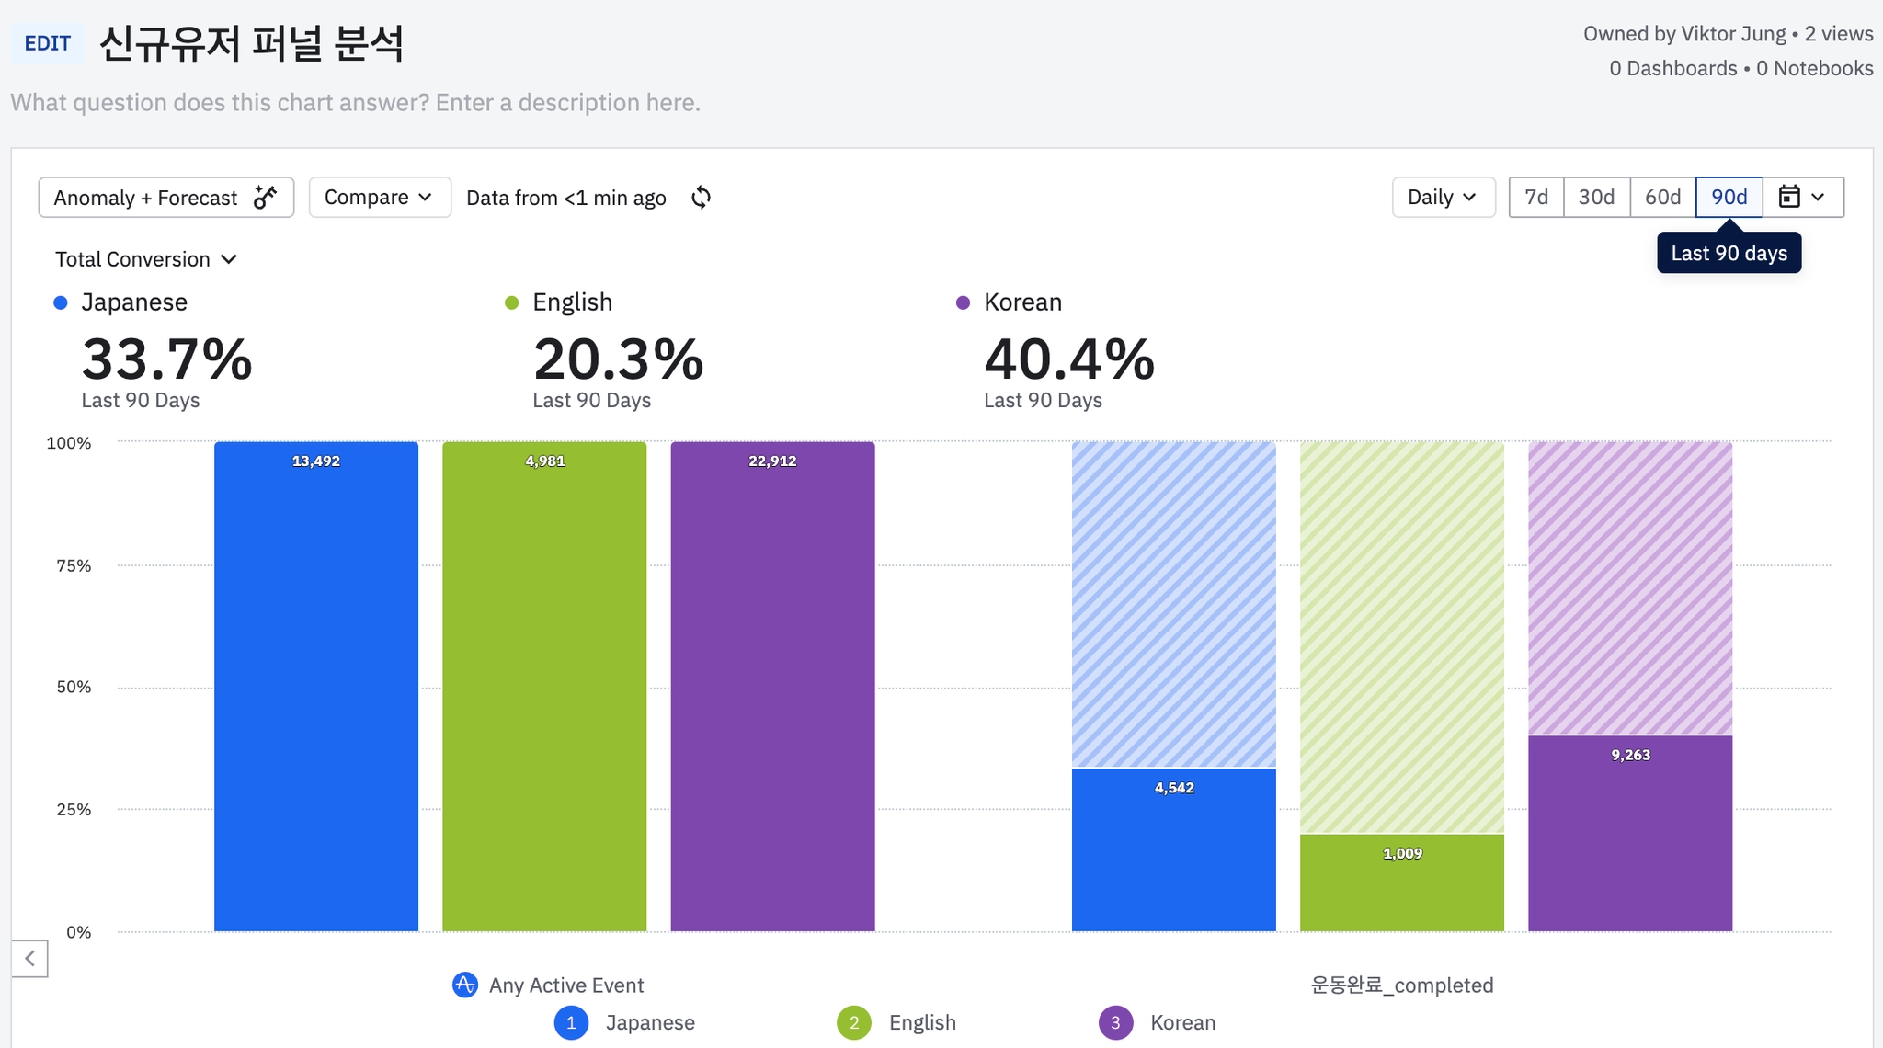Screen dimensions: 1883x1048
Task: Open the calendar date picker icon
Action: 1789,197
